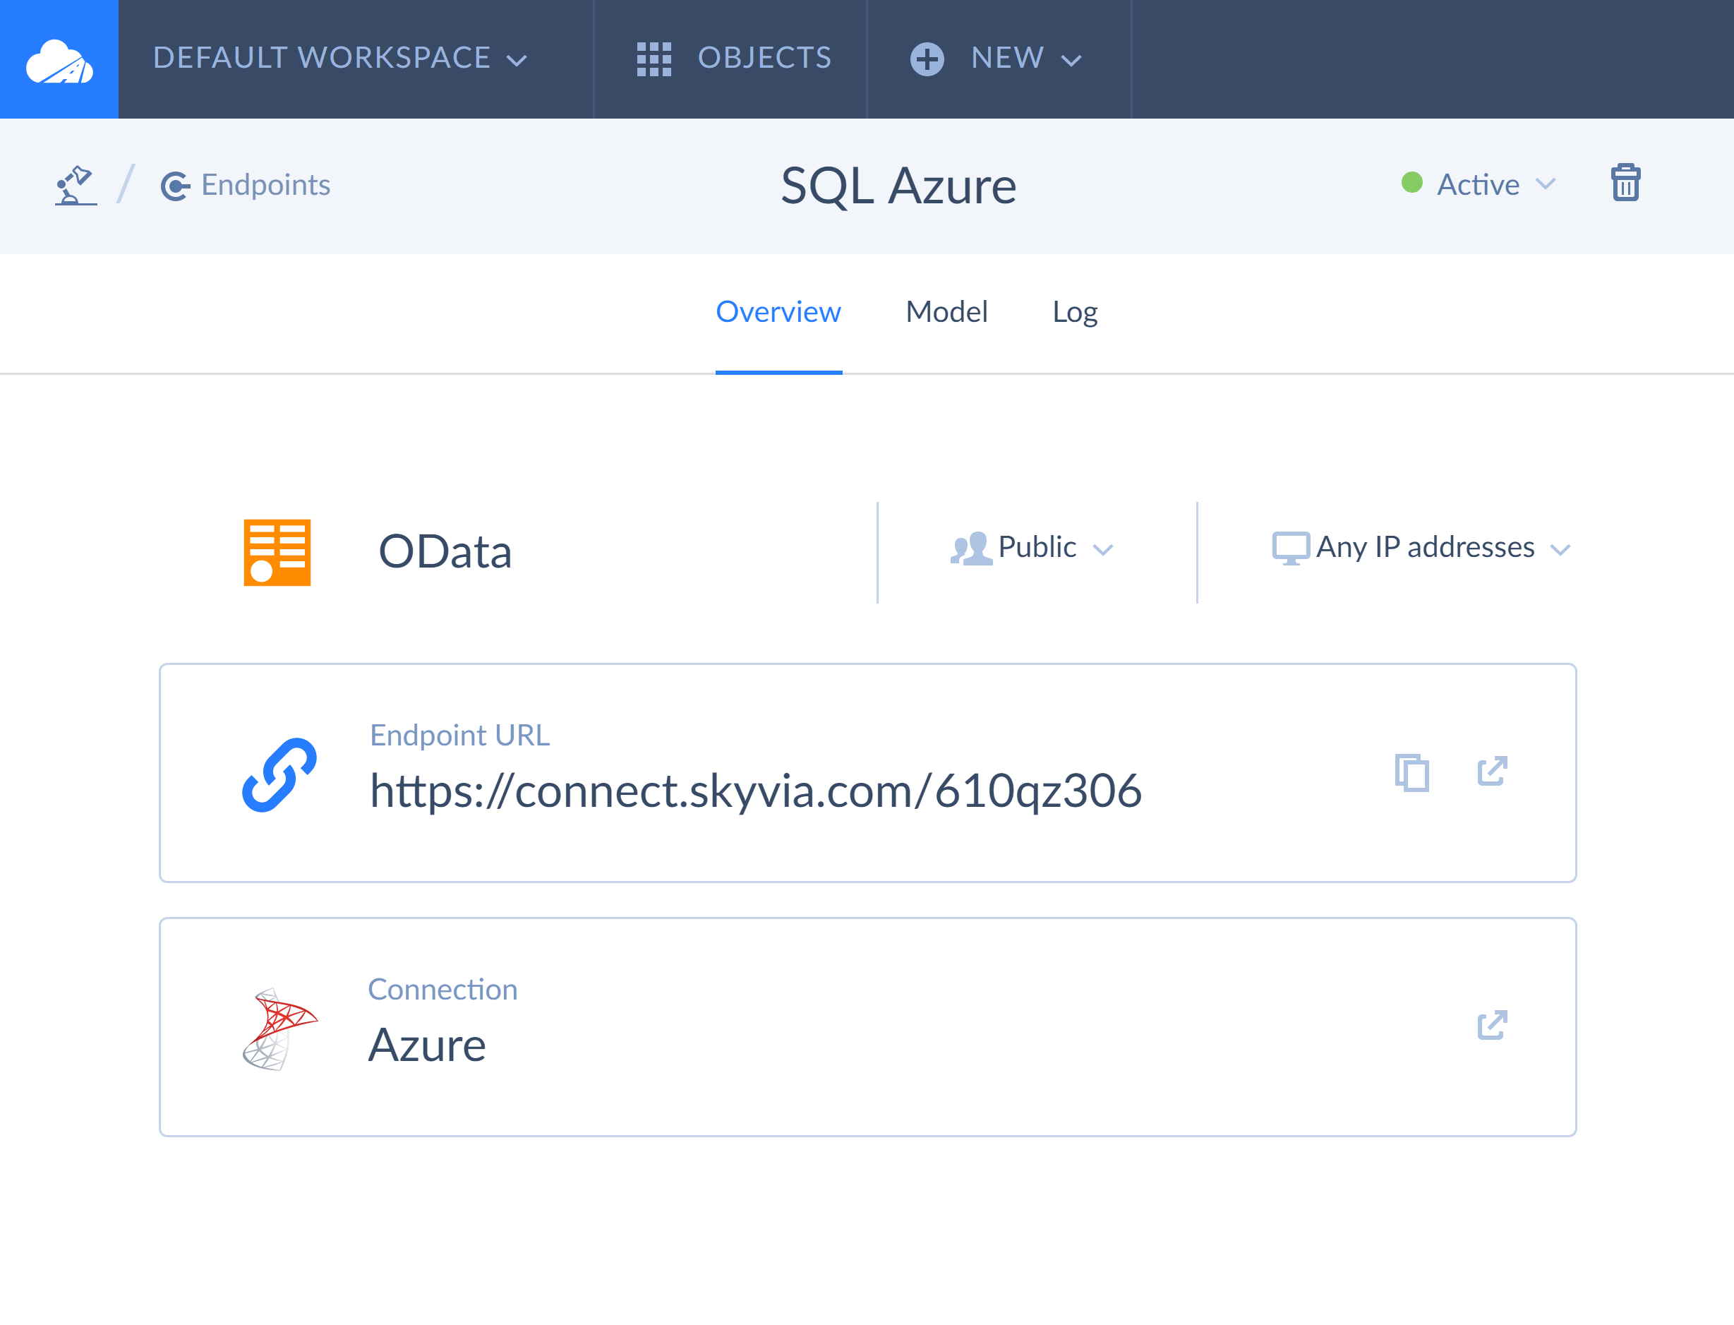Delete endpoint using trash can icon
The width and height of the screenshot is (1734, 1325).
pos(1625,183)
